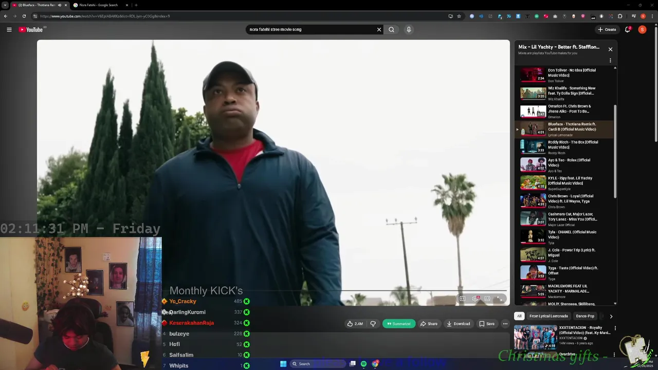The width and height of the screenshot is (658, 370).
Task: Open the Chrome three-dot menu
Action: (652, 16)
